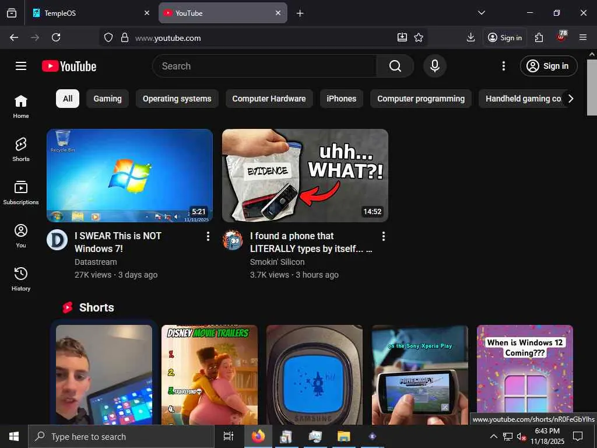
Task: Expand the list all tabs dropdown
Action: (x=481, y=13)
